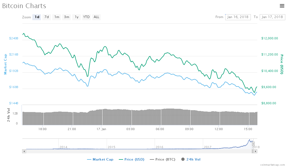Click the $10,400.00 price axis label
288x167 pixels.
pos(270,71)
